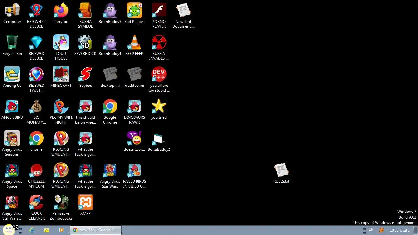Select PEG MY WIFE NIGHT icon
The image size is (418, 235).
[61, 107]
